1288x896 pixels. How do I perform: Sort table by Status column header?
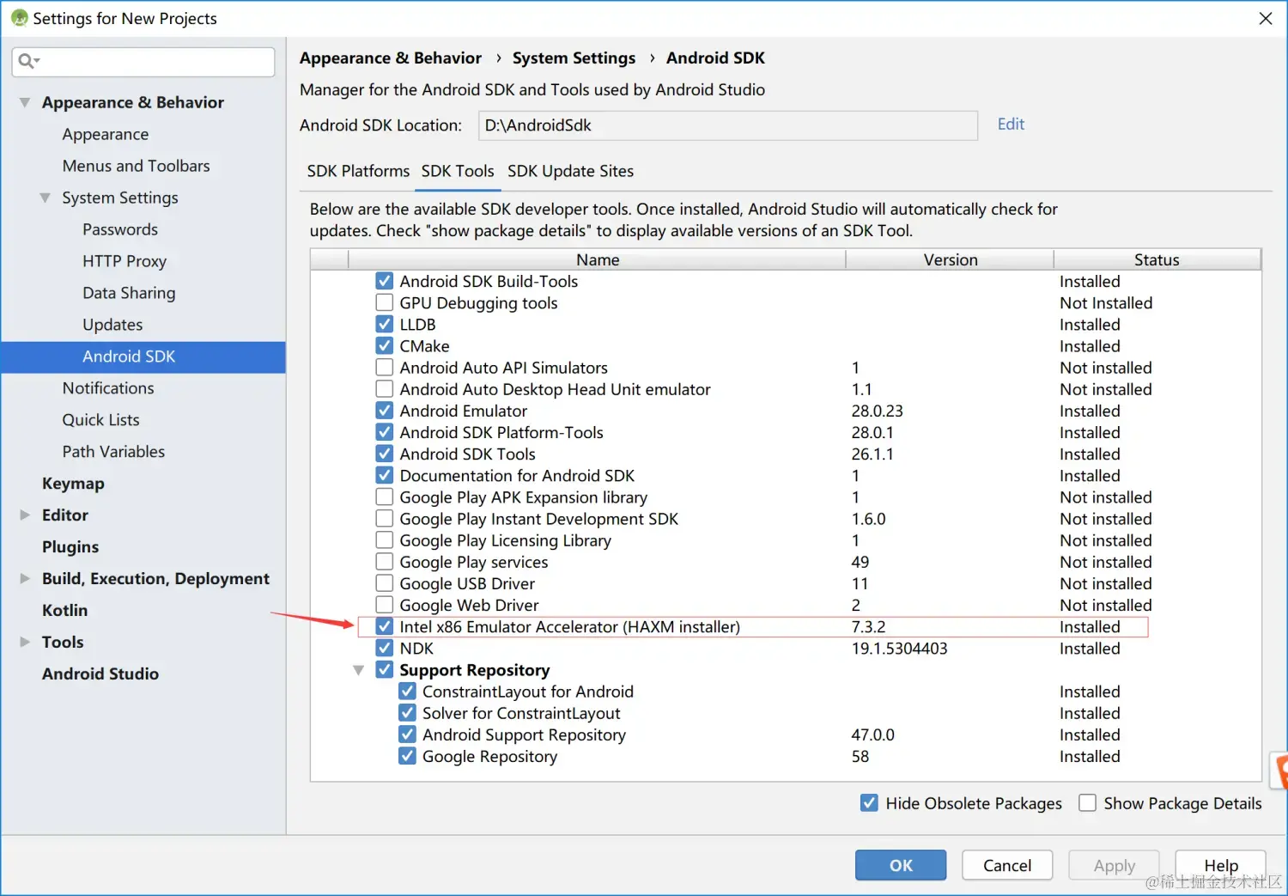coord(1157,259)
